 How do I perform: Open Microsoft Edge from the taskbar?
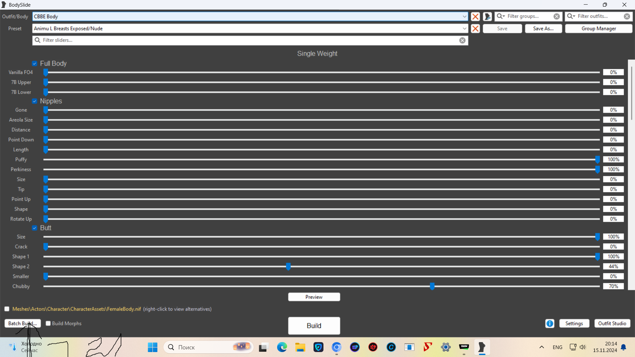pos(282,347)
